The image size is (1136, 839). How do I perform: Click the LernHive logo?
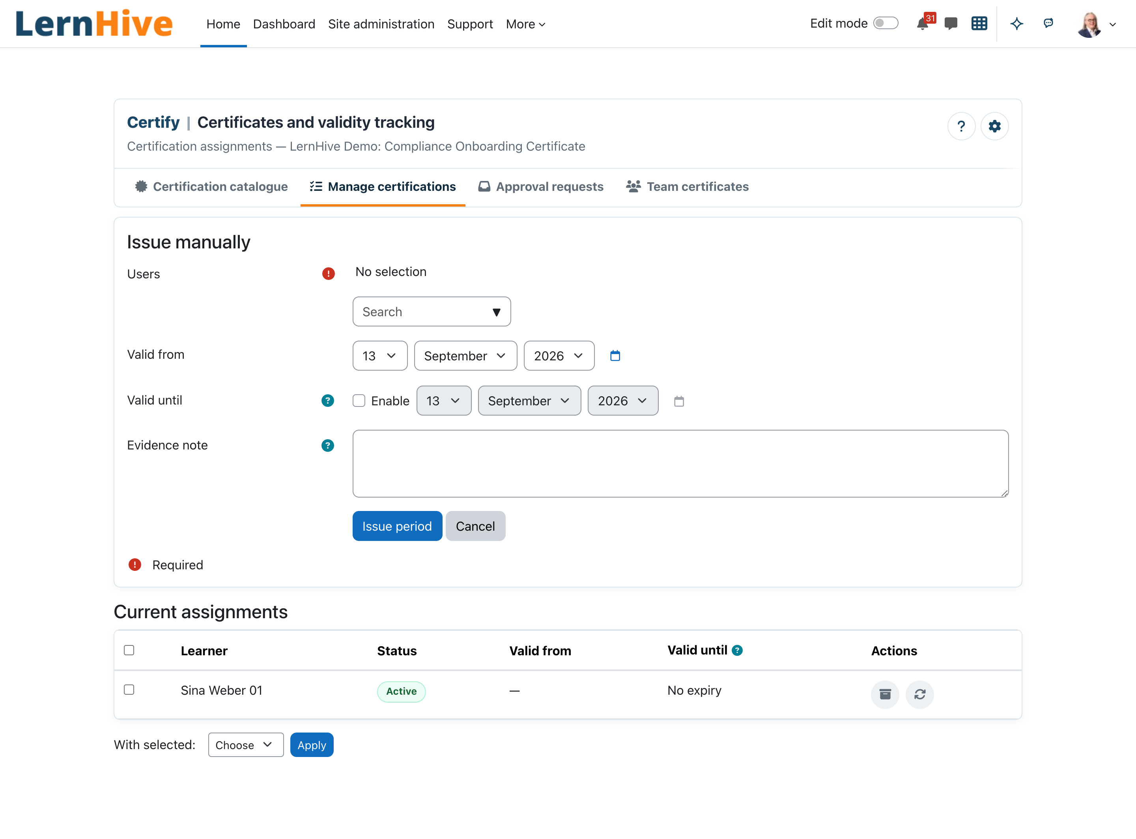coord(94,23)
